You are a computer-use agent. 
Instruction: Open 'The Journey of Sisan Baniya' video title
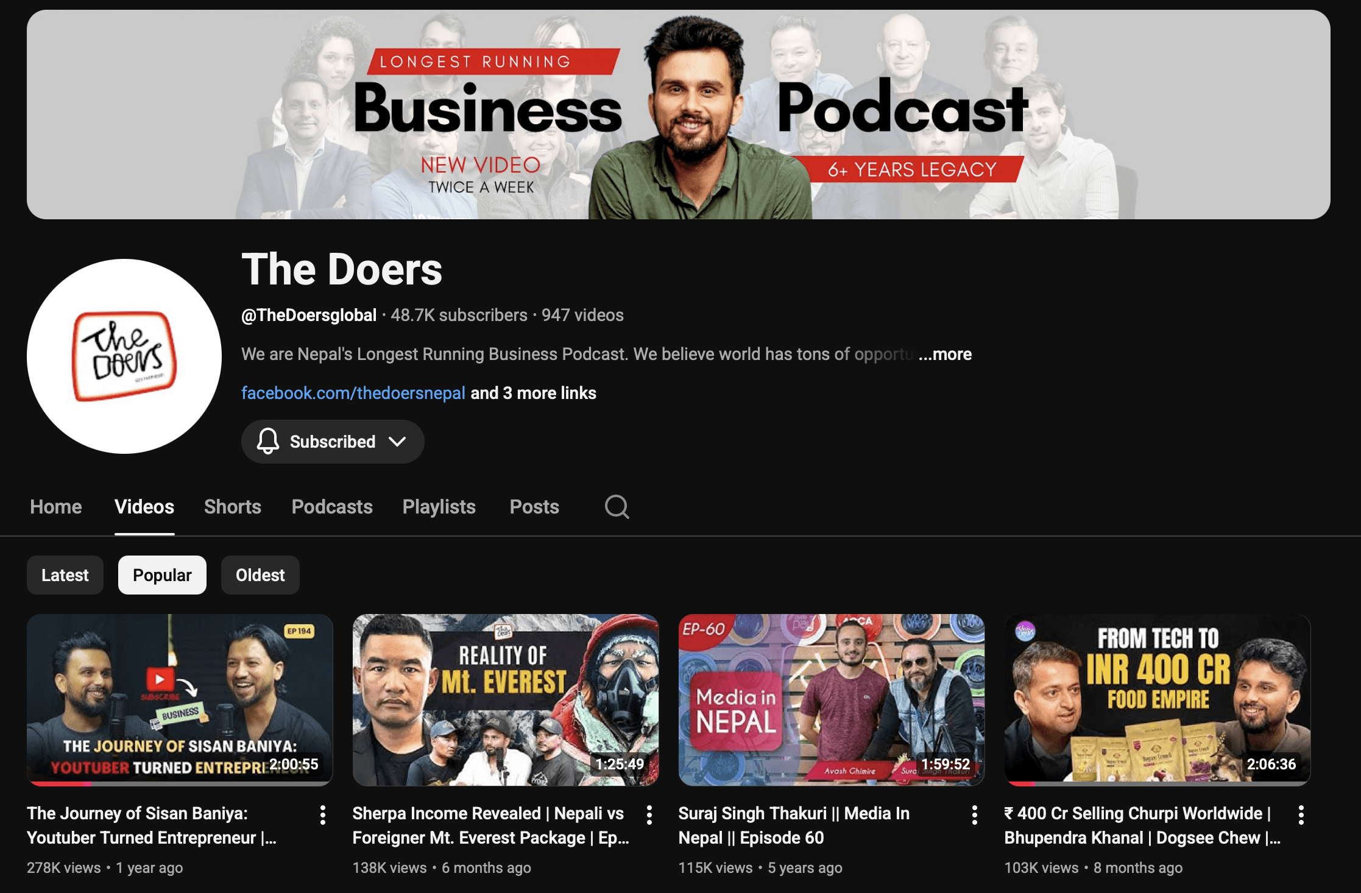[x=152, y=825]
